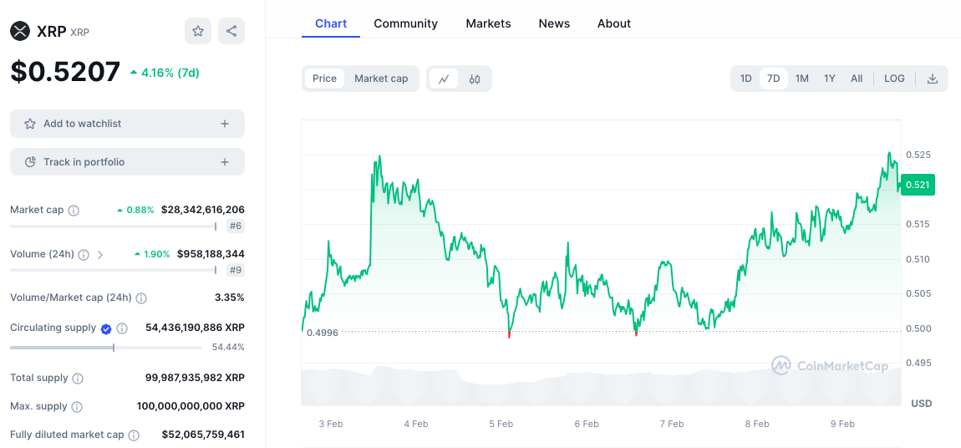Open Total supply info icon

click(78, 378)
